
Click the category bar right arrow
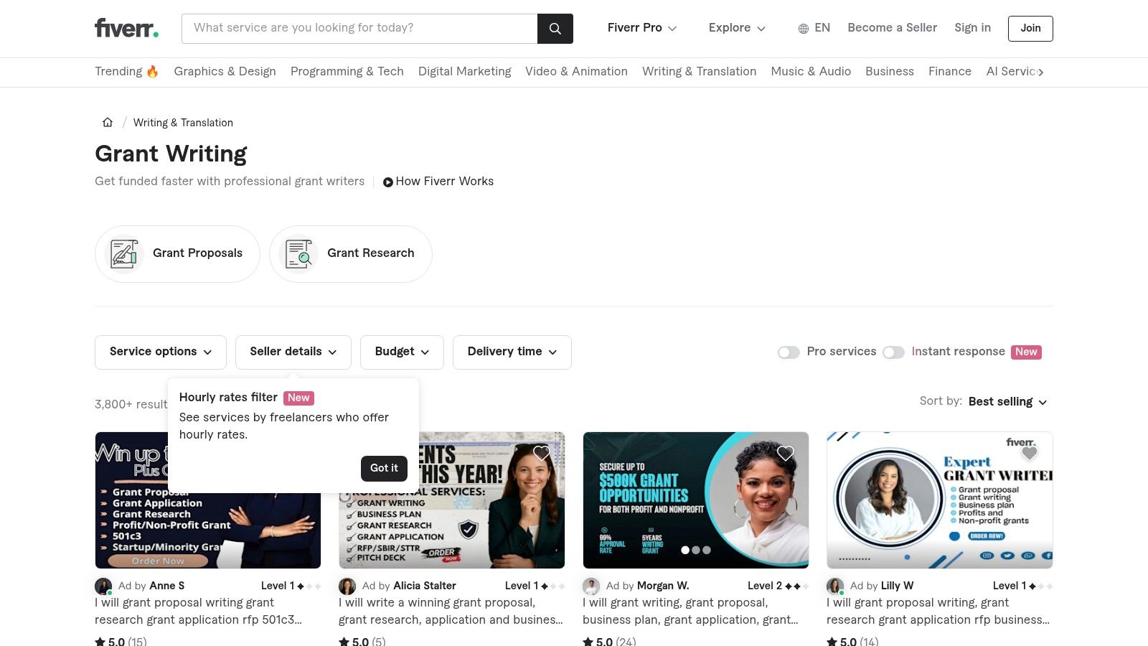(1041, 72)
